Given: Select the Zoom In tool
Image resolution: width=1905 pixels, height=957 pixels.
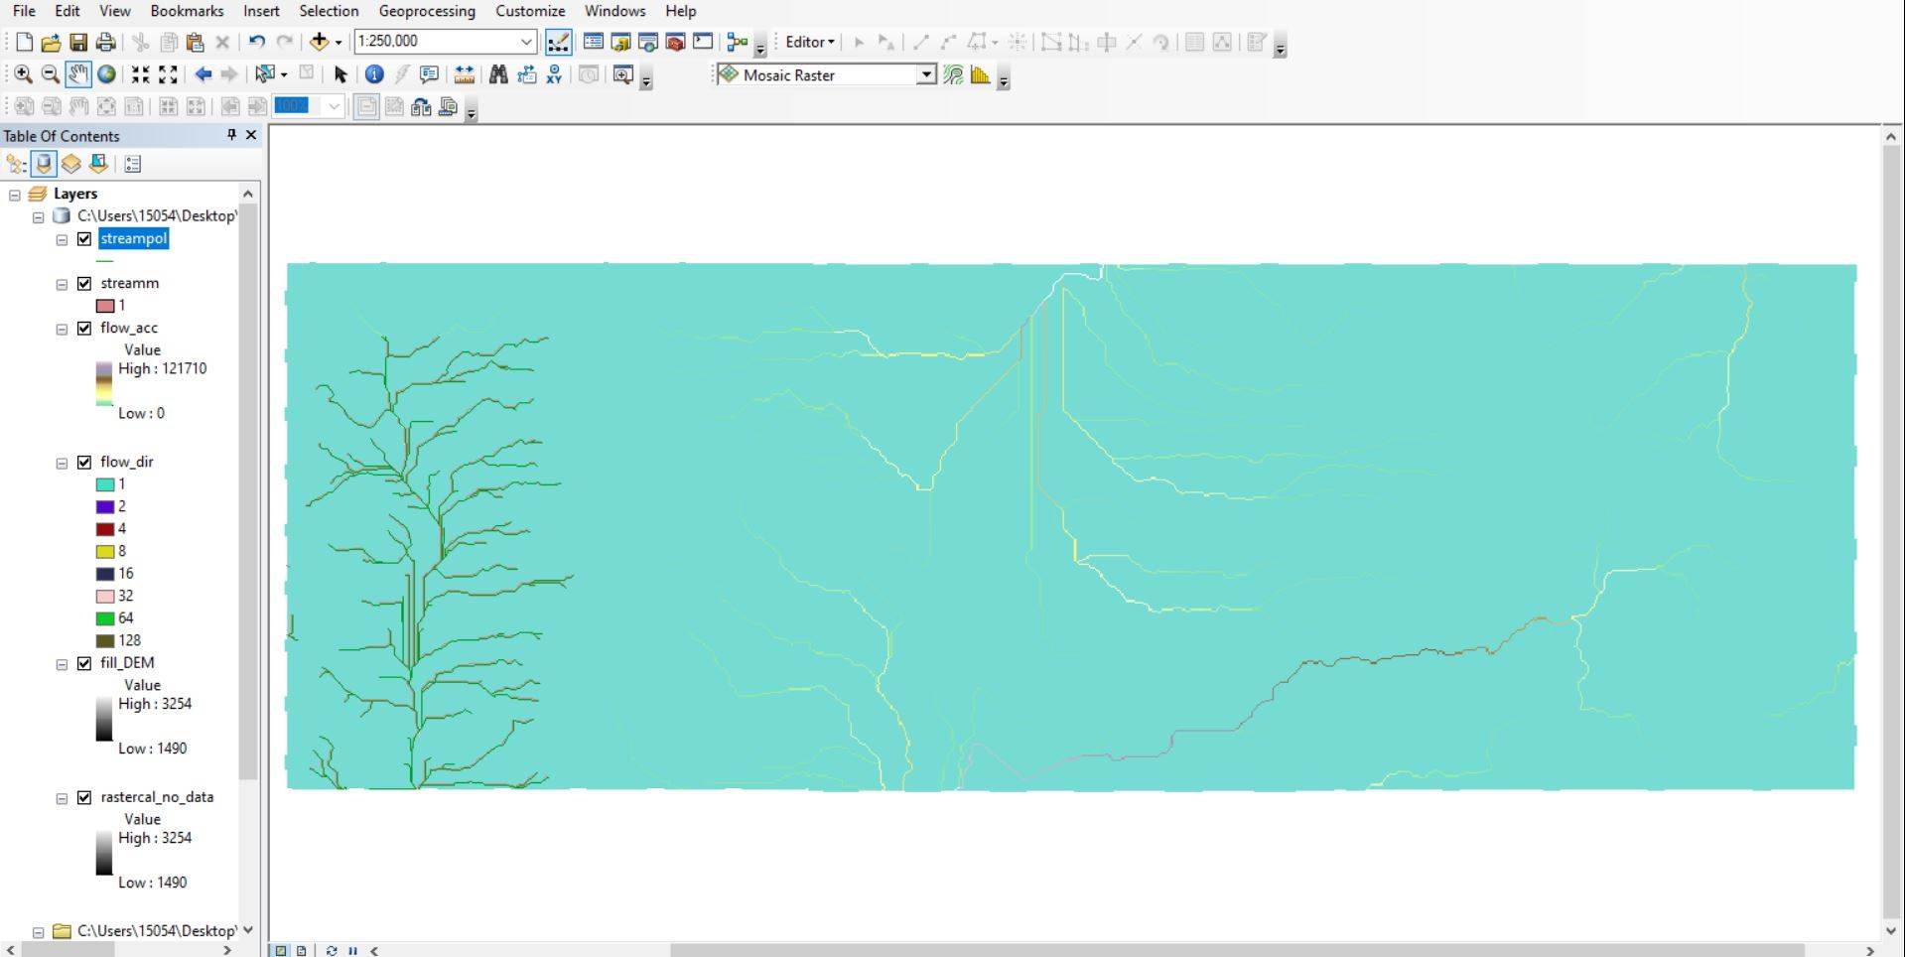Looking at the screenshot, I should click(x=23, y=74).
